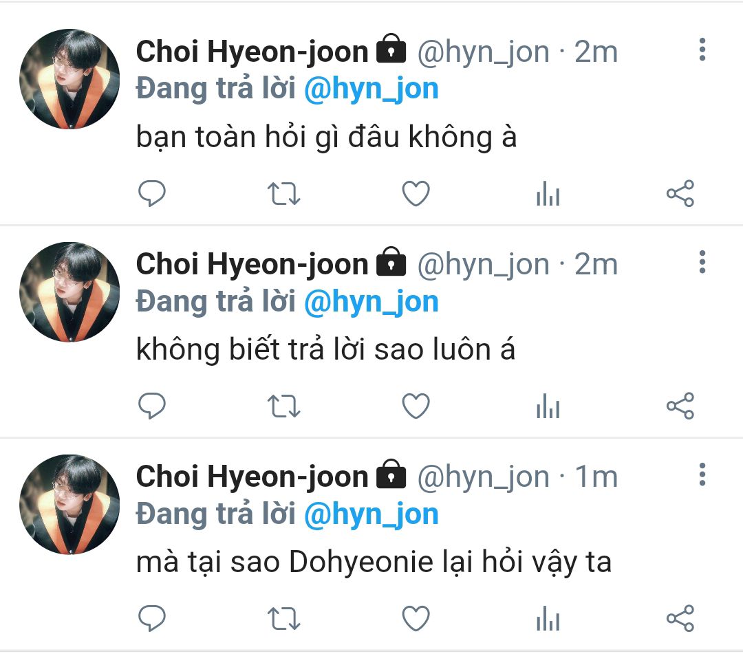
Task: Like the "không biết trả lời sao" tweet
Action: pos(416,406)
